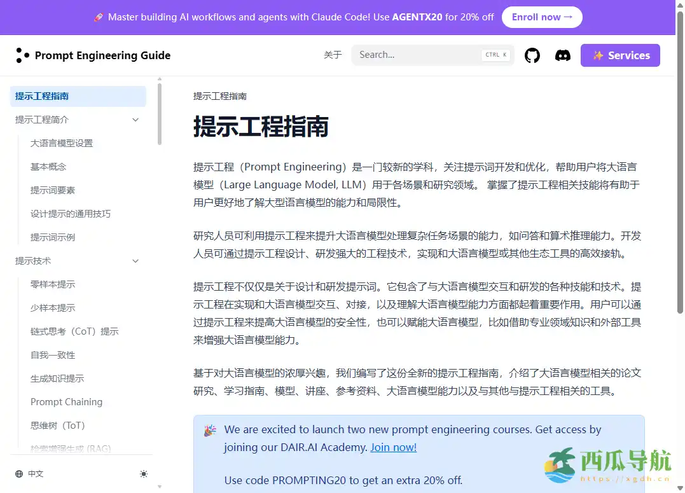
Task: Click the CTRL K shortcut badge
Action: pyautogui.click(x=495, y=55)
